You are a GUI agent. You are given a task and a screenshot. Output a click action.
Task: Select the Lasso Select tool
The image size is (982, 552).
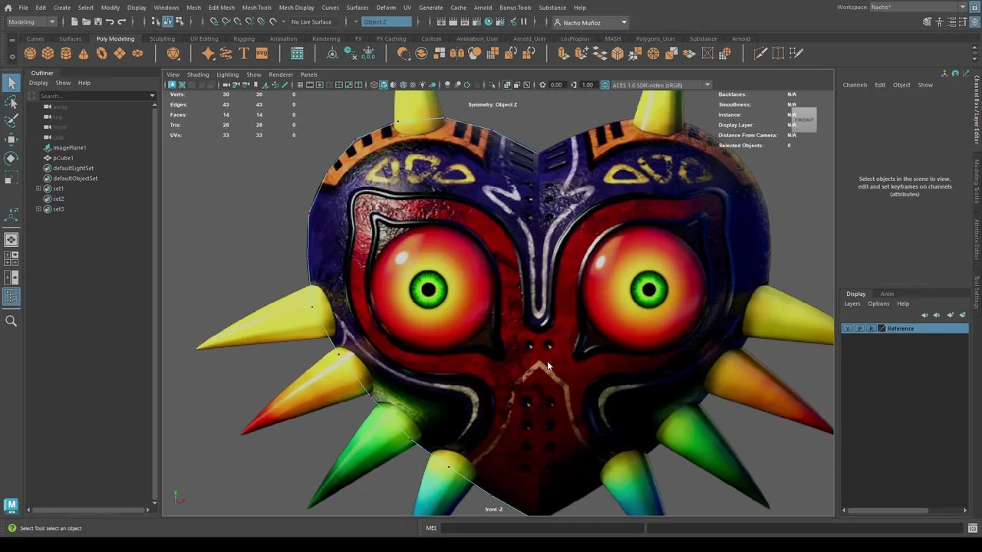click(x=12, y=102)
